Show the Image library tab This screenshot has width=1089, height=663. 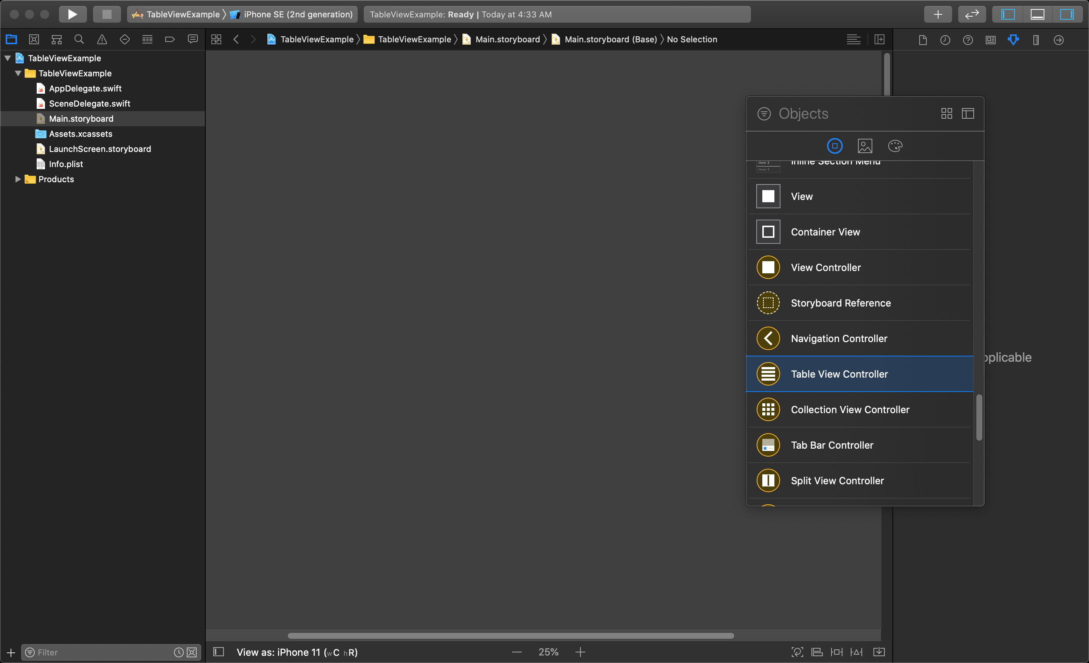(x=864, y=146)
